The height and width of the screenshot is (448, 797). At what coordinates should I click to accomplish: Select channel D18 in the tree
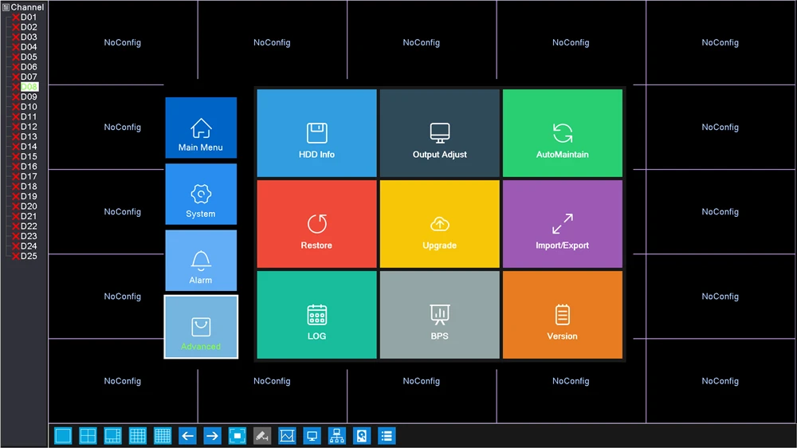[x=29, y=186]
